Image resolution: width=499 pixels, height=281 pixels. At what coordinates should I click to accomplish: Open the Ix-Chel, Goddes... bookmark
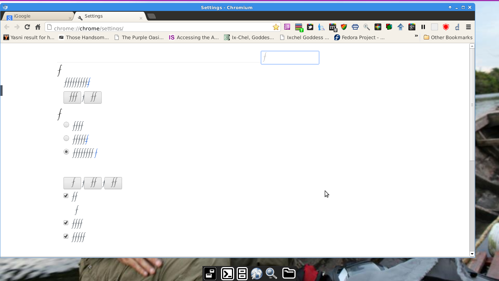249,37
